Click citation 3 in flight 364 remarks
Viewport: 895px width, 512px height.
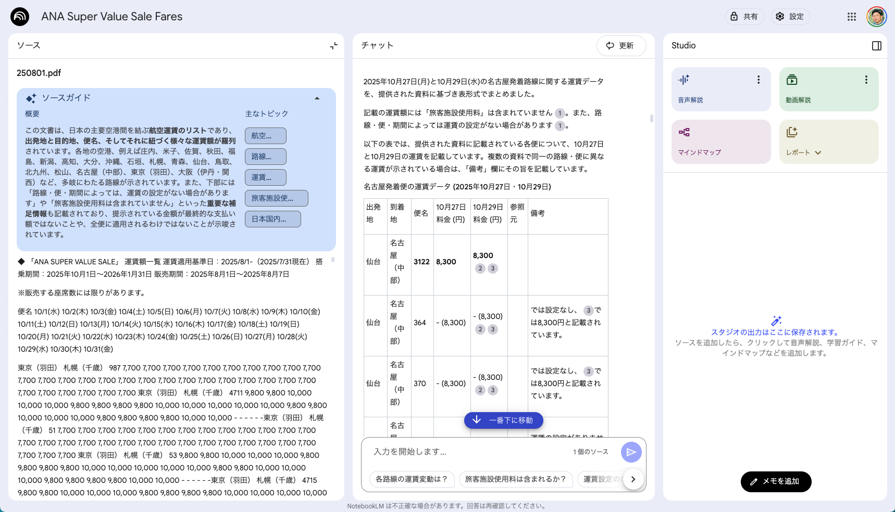pos(589,311)
